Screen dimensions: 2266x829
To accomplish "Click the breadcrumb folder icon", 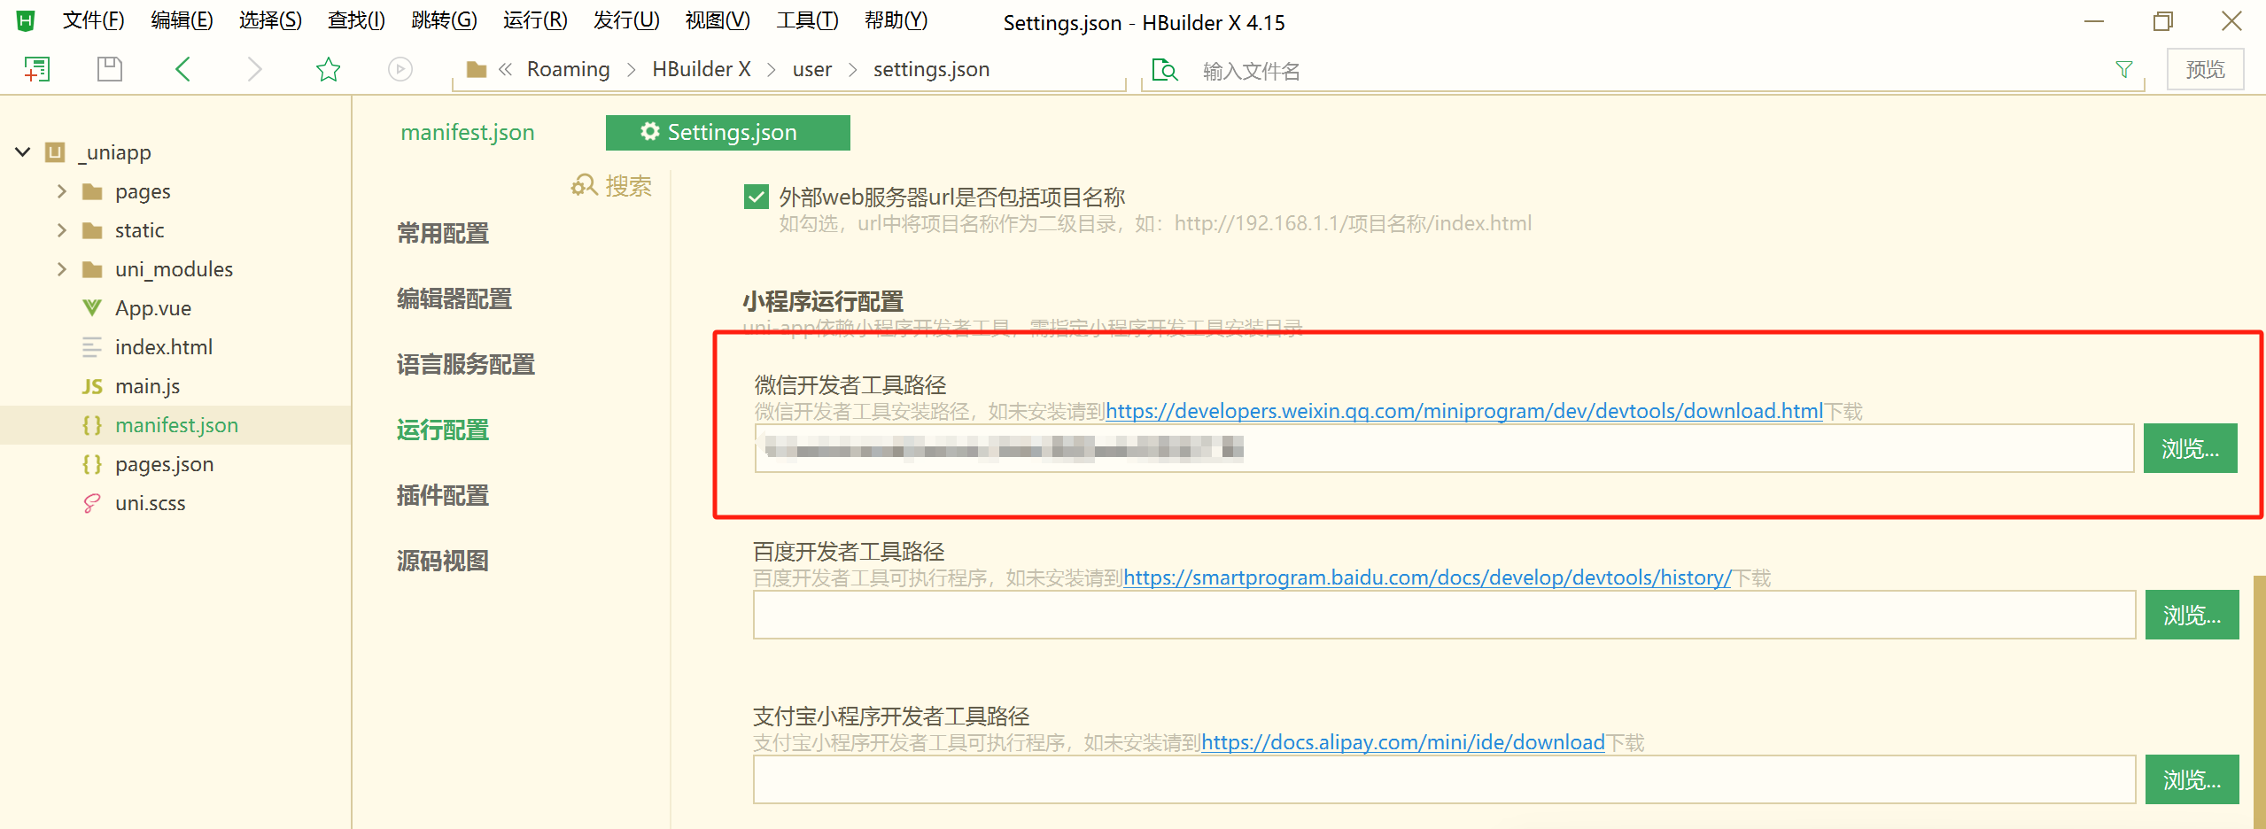I will [477, 69].
